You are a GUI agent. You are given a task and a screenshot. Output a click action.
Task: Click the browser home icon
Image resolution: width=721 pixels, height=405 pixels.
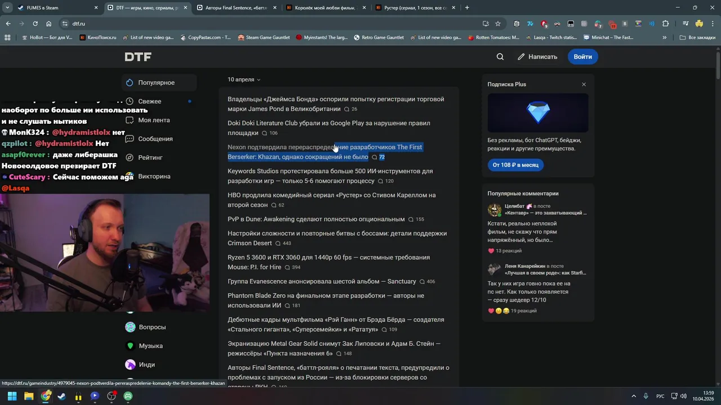[x=48, y=24]
